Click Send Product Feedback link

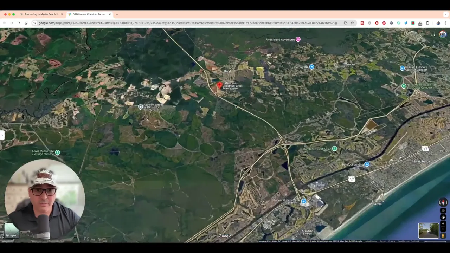pos(408,241)
